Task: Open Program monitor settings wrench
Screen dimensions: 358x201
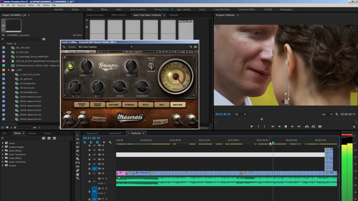Action: click(x=336, y=114)
